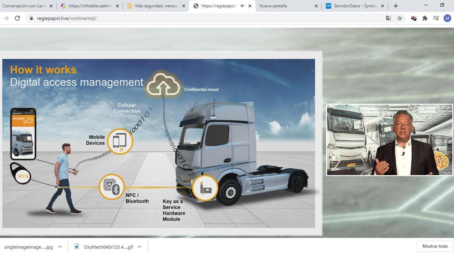This screenshot has width=454, height=255.
Task: Reload the current page
Action: 17,18
